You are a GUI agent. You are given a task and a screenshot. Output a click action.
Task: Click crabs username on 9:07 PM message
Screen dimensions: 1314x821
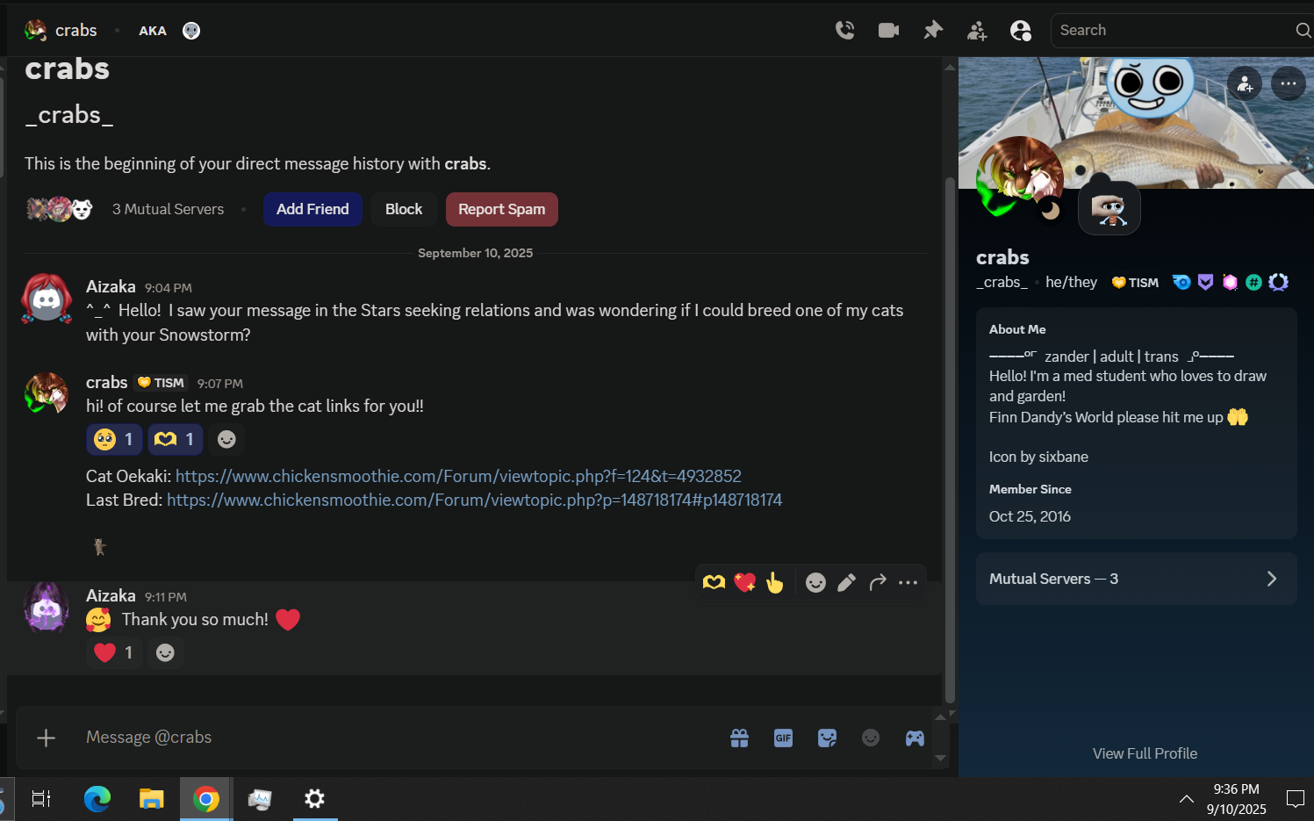pyautogui.click(x=107, y=382)
